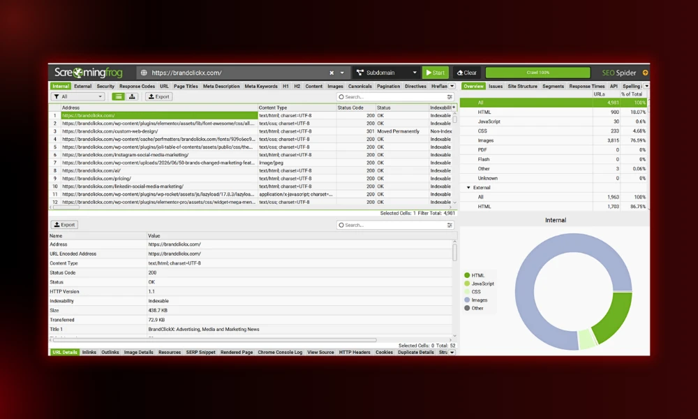Click the HTTP Version row in details
Viewport: 698px width, 419px height.
(250, 292)
